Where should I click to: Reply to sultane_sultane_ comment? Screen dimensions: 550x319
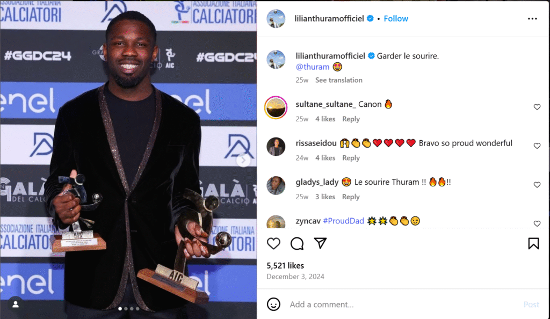click(x=351, y=119)
